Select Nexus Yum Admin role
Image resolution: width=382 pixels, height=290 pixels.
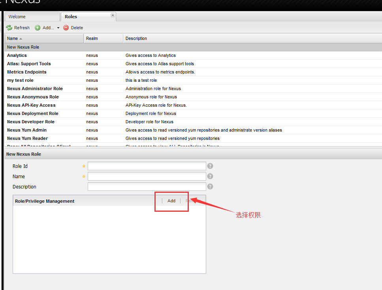[193, 130]
